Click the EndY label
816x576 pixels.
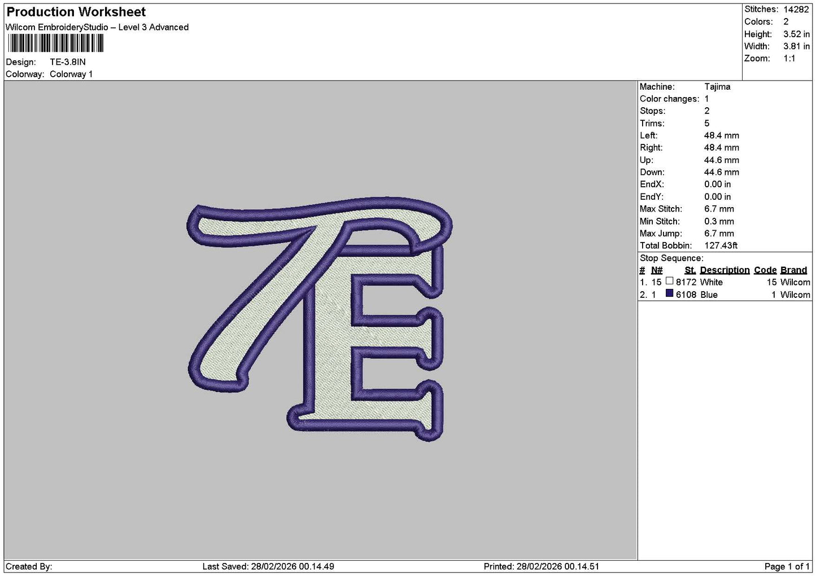(x=652, y=197)
